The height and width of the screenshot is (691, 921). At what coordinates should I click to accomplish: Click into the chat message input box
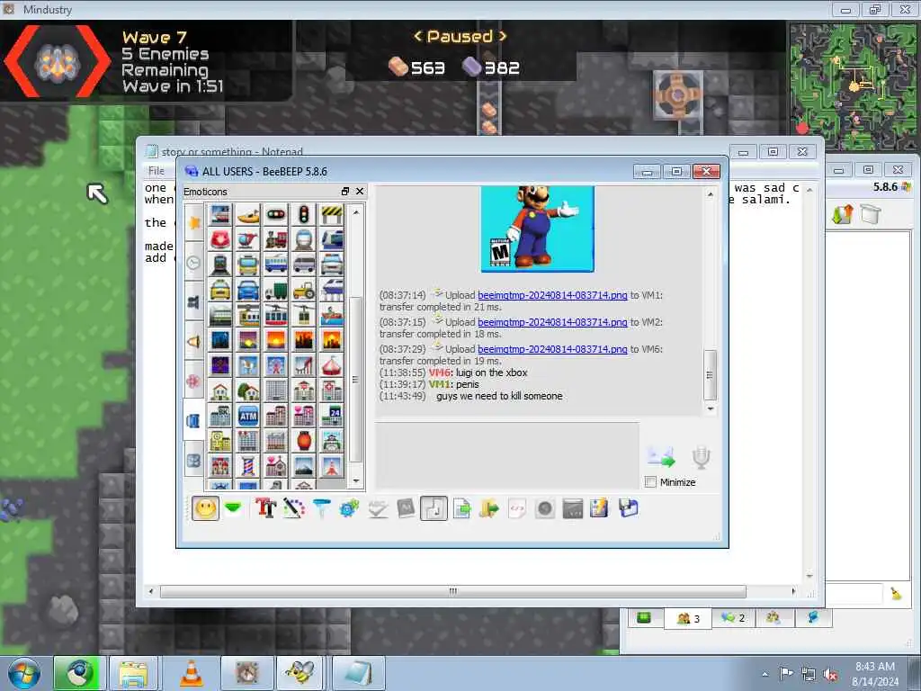(507, 455)
